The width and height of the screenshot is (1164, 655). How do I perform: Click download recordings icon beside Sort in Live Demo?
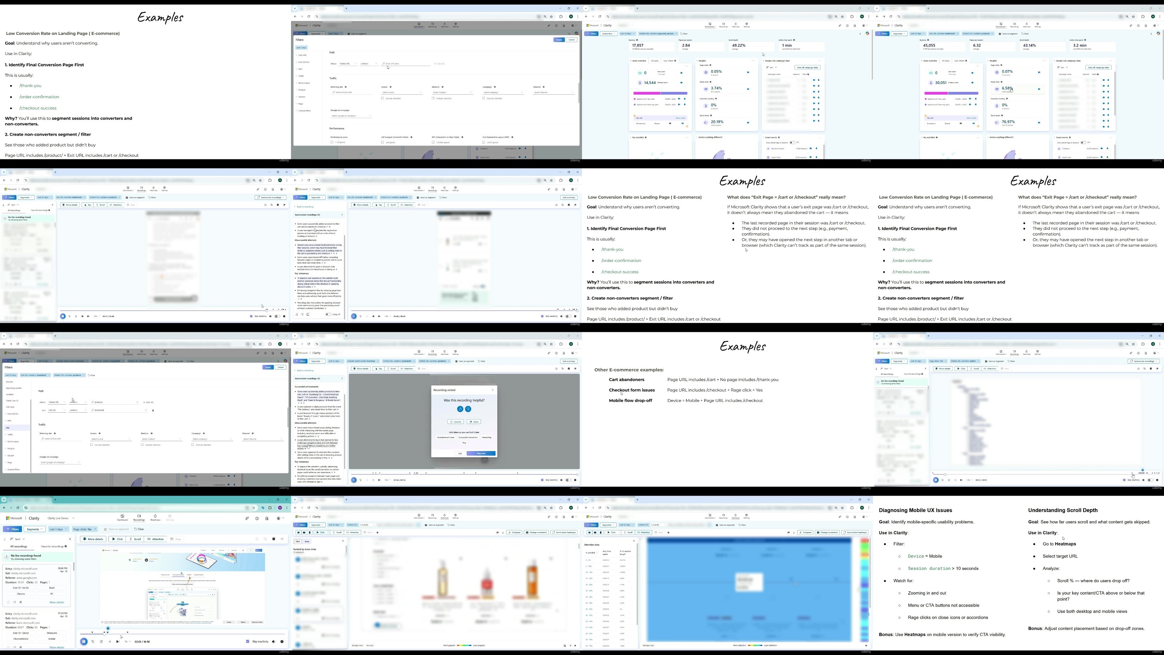pos(4,539)
